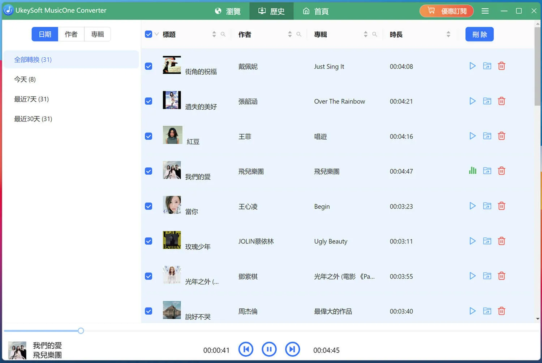Group the history by 專輯
The width and height of the screenshot is (542, 363).
[98, 34]
